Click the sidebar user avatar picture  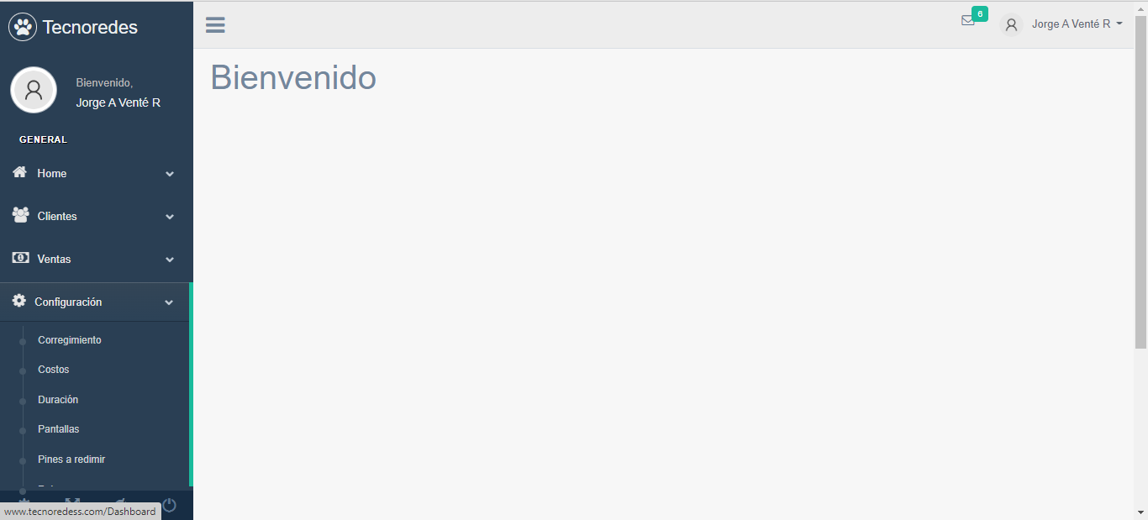34,90
